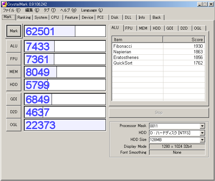Image resolution: width=215 pixels, height=181 pixels.
Task: Run the MEM benchmark button
Action: pos(14,72)
